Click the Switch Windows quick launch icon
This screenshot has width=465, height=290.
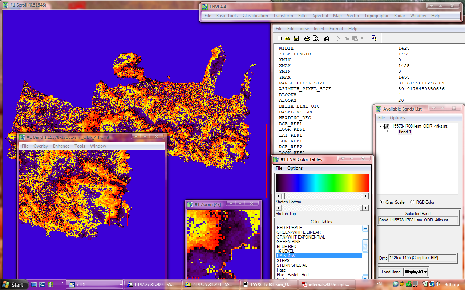click(42, 285)
